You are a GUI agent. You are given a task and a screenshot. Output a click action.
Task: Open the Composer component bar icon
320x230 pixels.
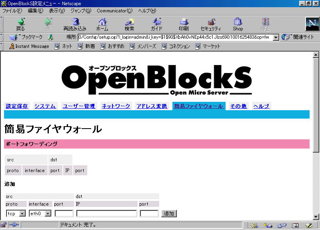tap(309, 225)
